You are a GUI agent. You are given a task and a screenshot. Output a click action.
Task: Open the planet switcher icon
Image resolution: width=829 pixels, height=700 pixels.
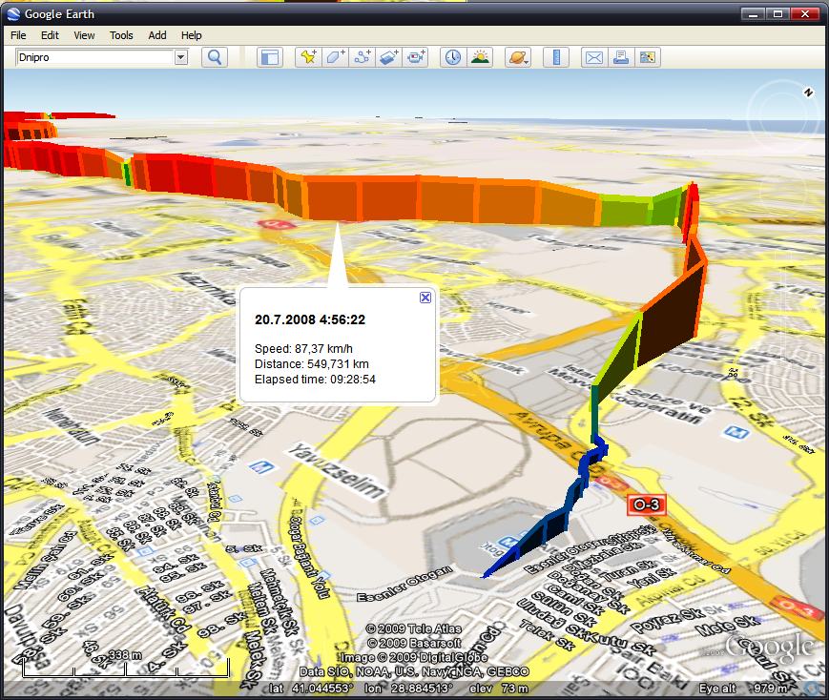point(518,57)
